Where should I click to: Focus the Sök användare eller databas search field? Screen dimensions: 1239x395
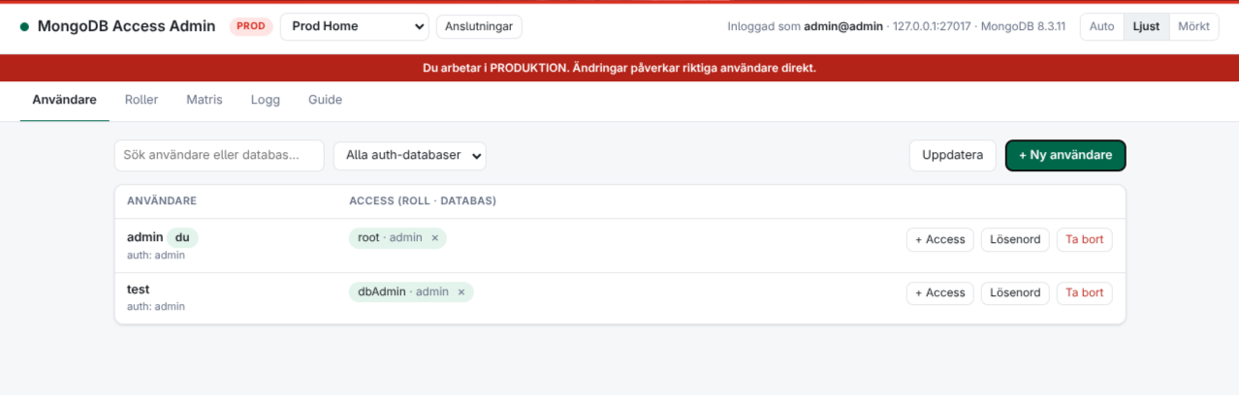(x=219, y=155)
